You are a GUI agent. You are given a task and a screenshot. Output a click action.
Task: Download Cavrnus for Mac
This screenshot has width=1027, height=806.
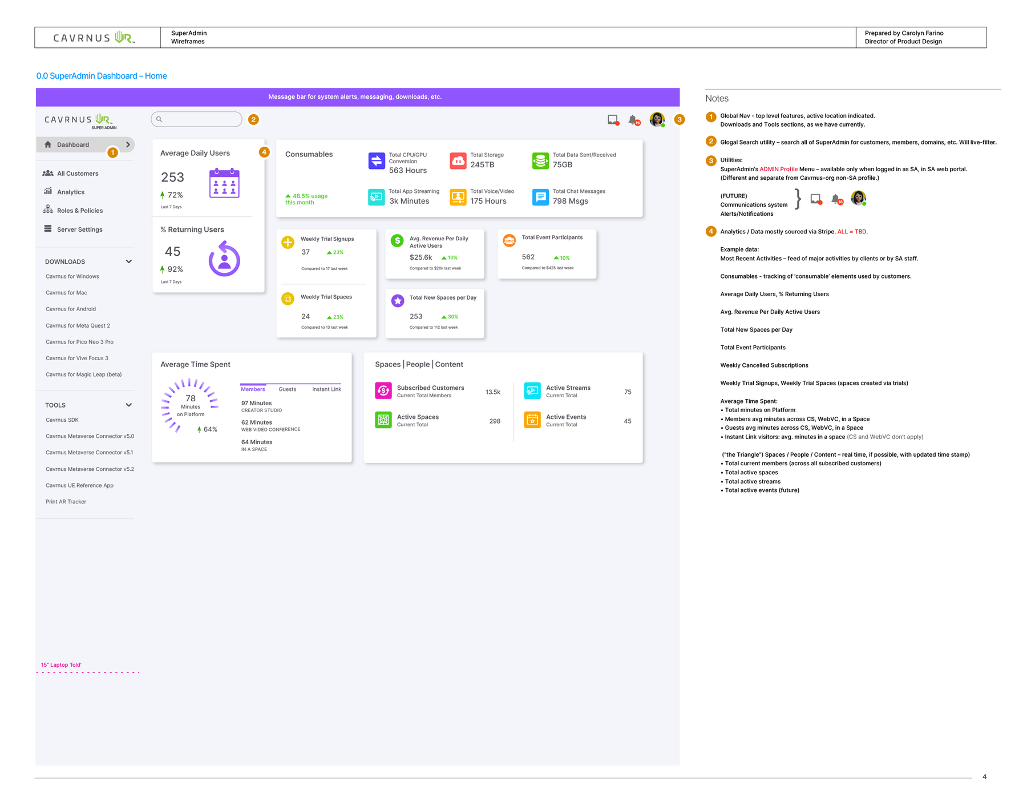pos(66,293)
